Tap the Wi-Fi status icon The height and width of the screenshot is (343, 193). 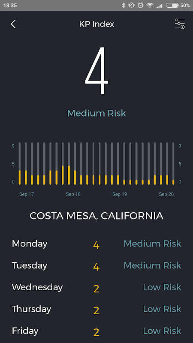(x=150, y=5)
